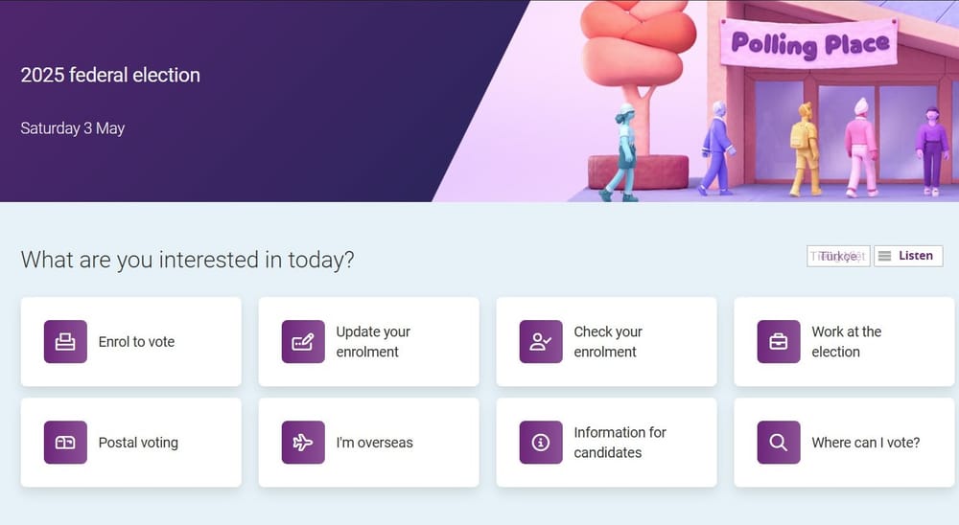Viewport: 959px width, 525px height.
Task: Click the Polling Place banner illustration
Action: point(811,44)
